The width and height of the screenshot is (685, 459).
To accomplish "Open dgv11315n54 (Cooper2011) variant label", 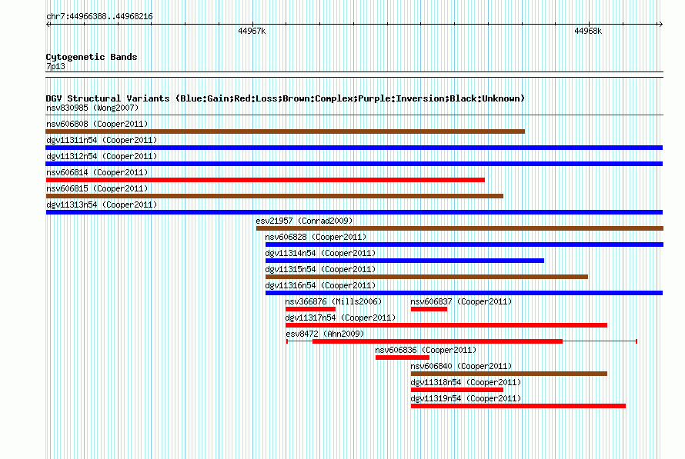I will 320,269.
